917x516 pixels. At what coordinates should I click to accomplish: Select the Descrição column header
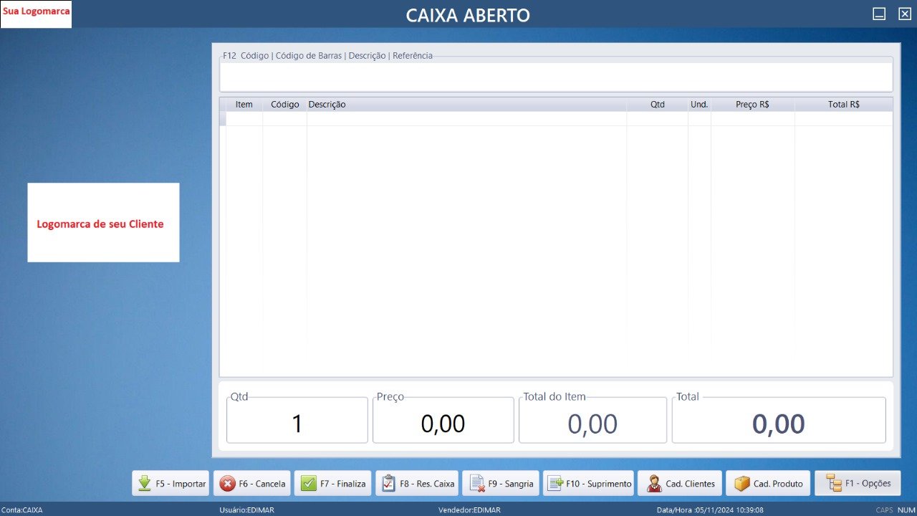pos(466,105)
